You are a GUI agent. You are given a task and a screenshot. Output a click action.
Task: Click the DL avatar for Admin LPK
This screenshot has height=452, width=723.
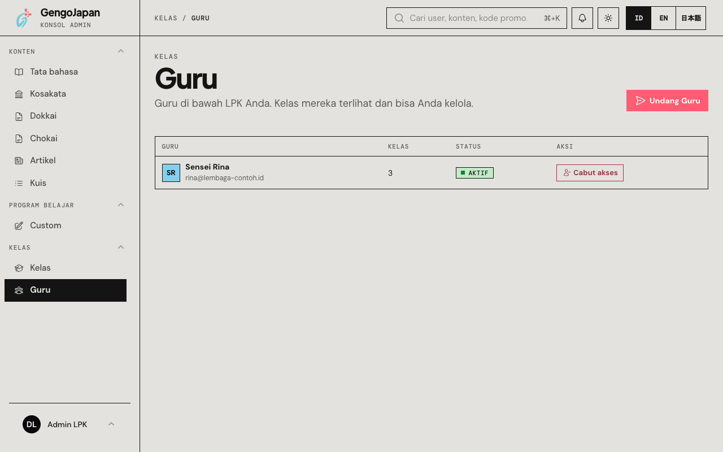(32, 424)
